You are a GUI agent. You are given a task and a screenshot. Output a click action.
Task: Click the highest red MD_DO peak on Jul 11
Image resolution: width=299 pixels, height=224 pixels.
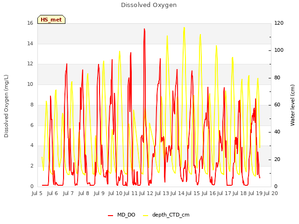[144, 29]
